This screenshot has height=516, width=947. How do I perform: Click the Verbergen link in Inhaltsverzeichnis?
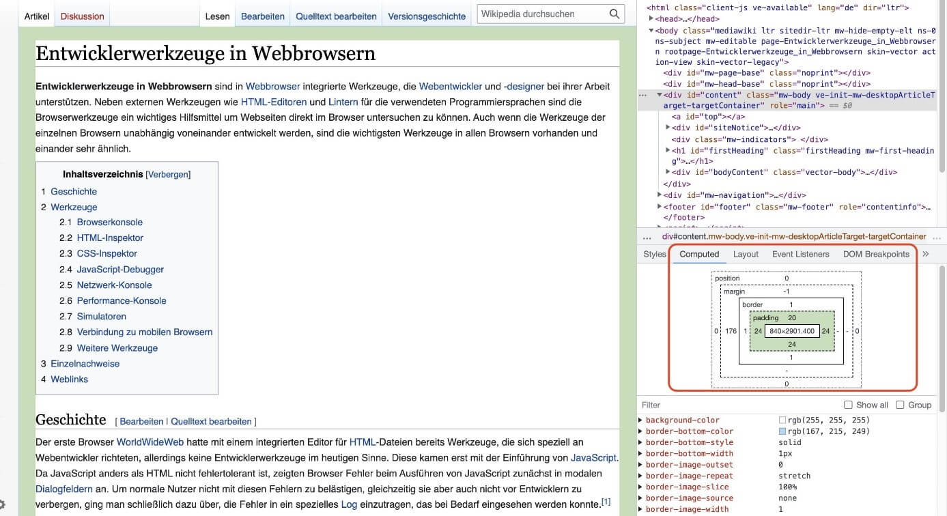[168, 175]
